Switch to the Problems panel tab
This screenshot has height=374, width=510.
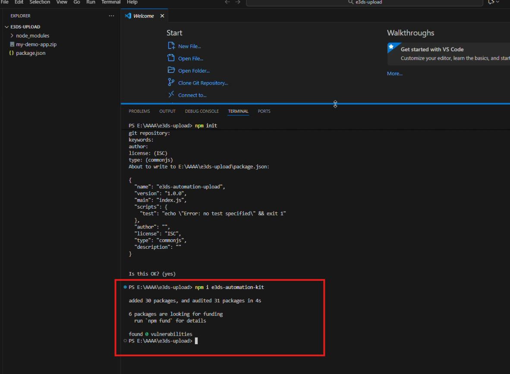tap(139, 111)
